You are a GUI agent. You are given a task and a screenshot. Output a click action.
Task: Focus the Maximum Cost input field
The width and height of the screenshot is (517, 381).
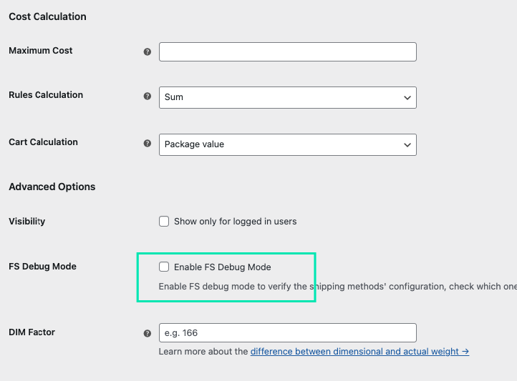[287, 51]
